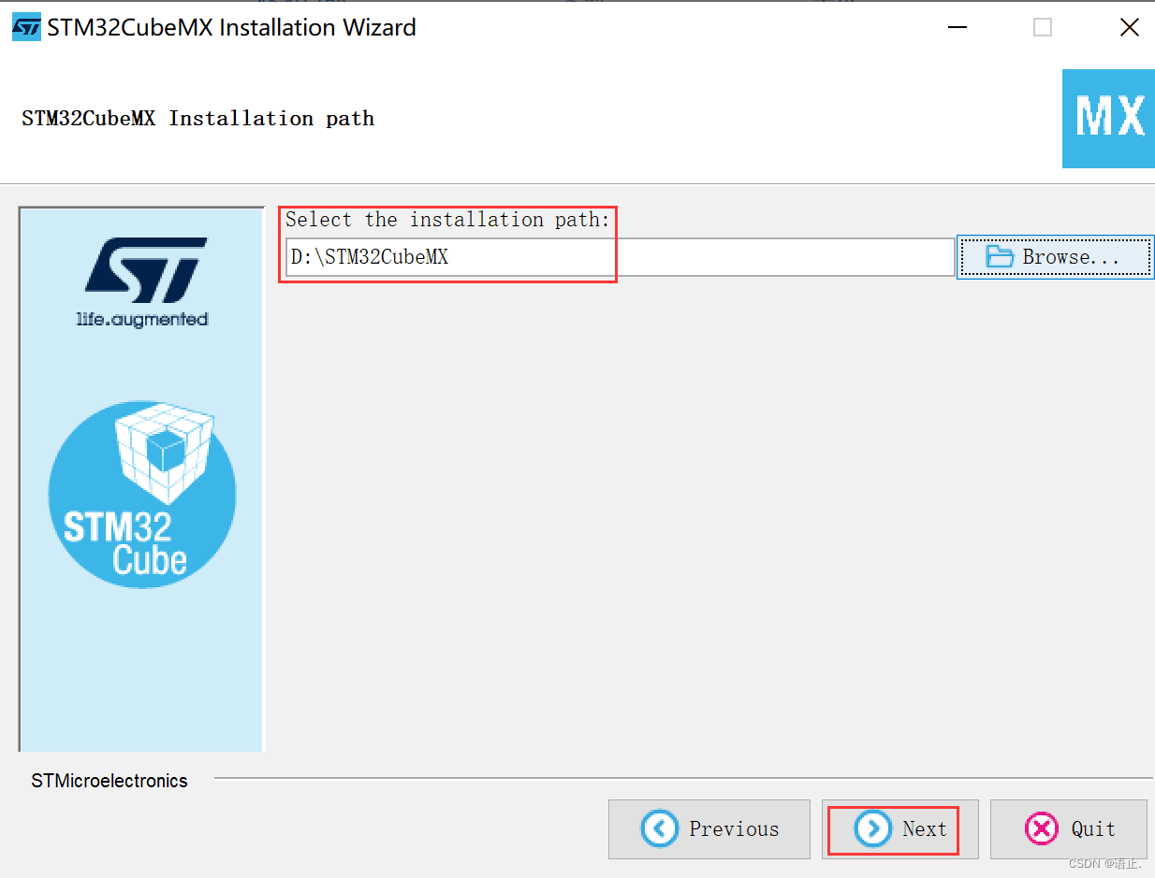Click the ST life.augmented logo

pyautogui.click(x=142, y=281)
